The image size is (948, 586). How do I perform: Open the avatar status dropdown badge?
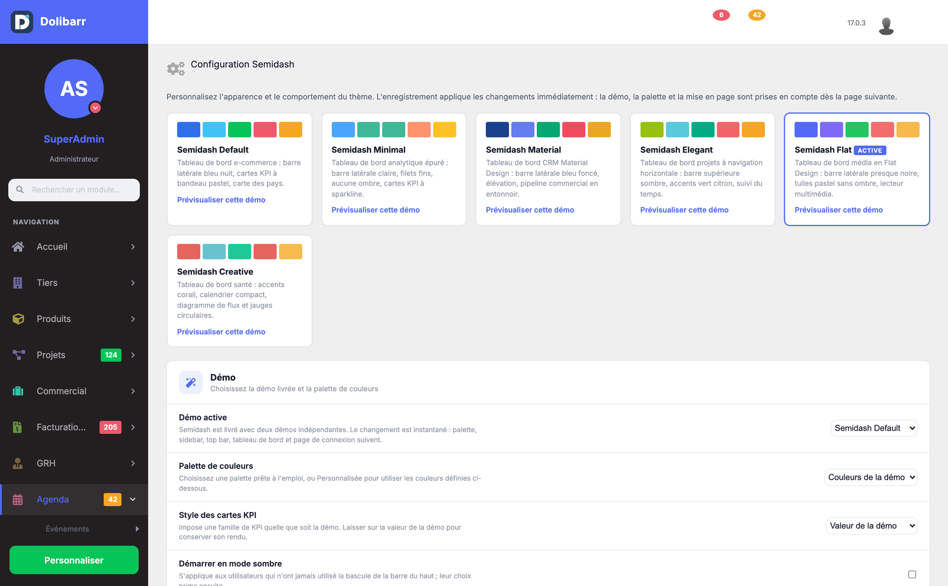pos(95,108)
